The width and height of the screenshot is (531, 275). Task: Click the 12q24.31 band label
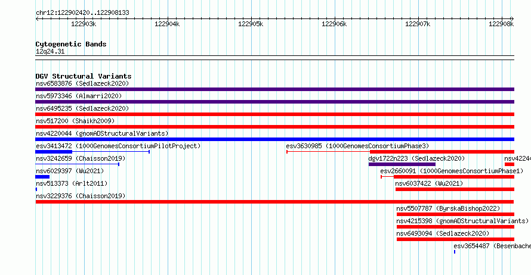[x=50, y=51]
